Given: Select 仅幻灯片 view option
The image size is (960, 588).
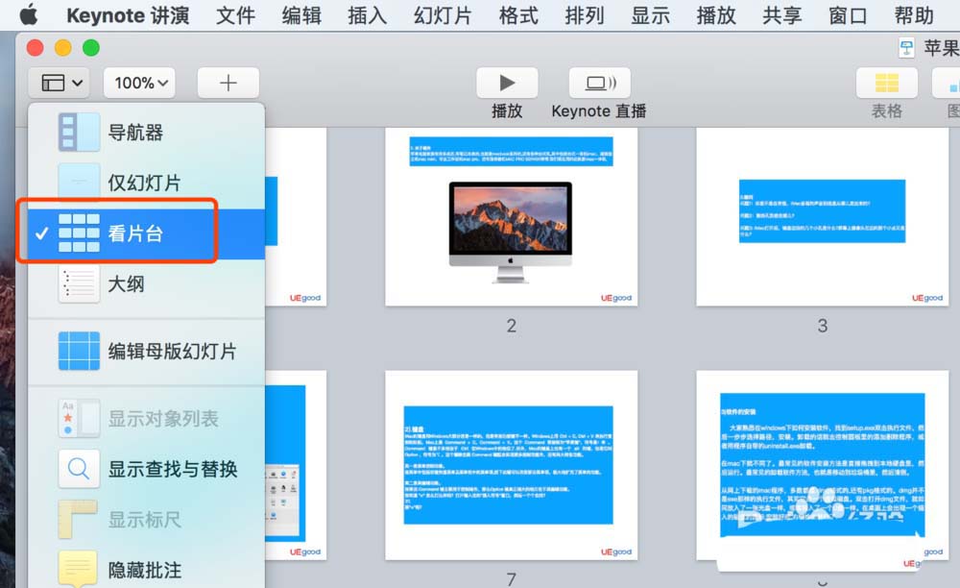Looking at the screenshot, I should tap(147, 182).
